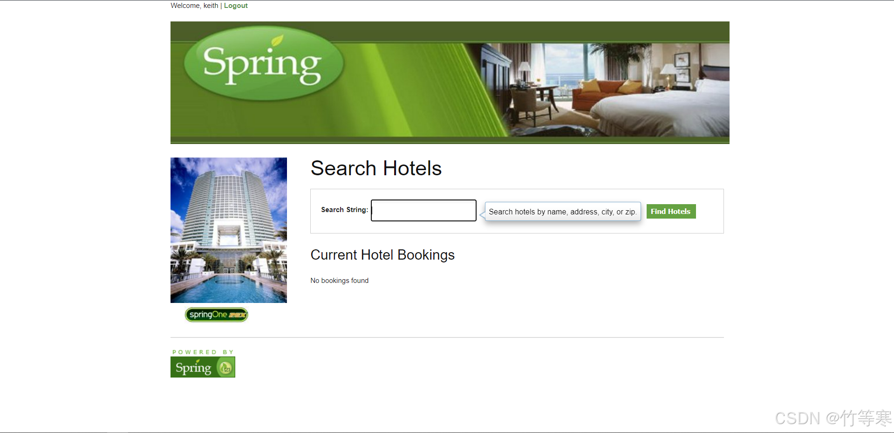Focus the Search String input field
The image size is (894, 433).
(x=423, y=211)
